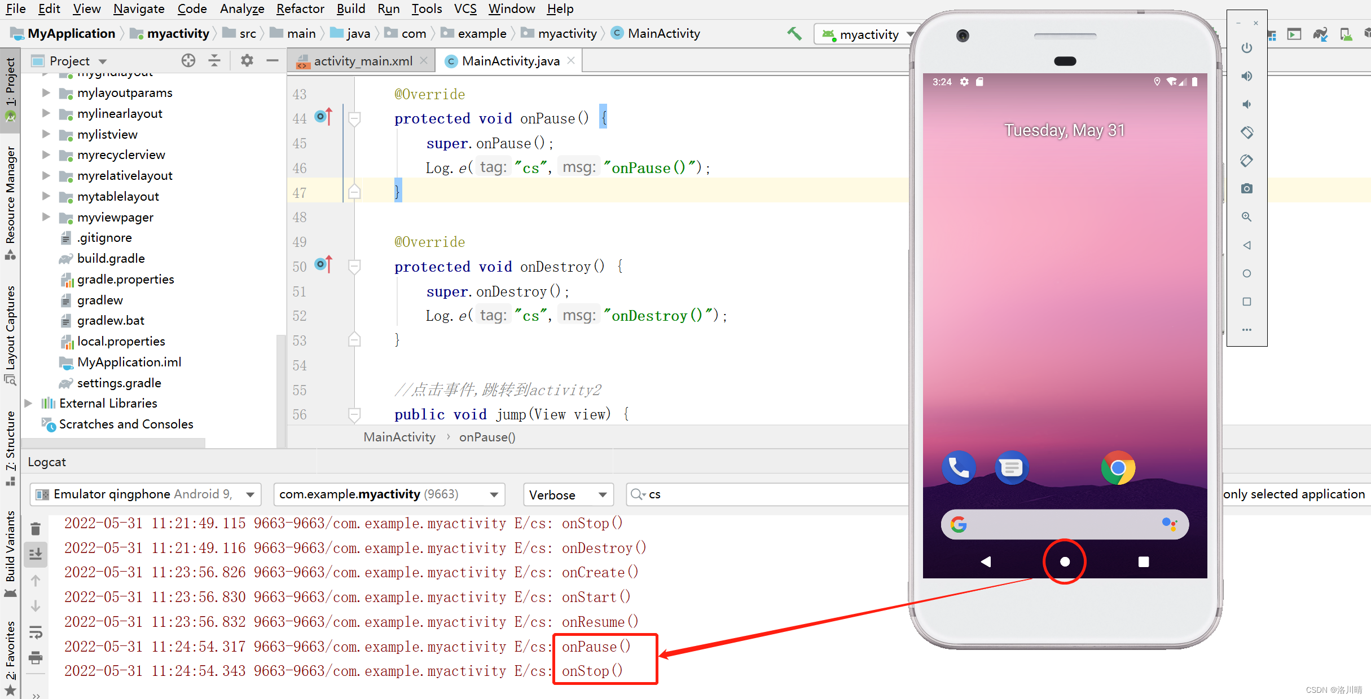Open Project view settings with the gear icon
Screen dimensions: 1371x699
tap(247, 60)
